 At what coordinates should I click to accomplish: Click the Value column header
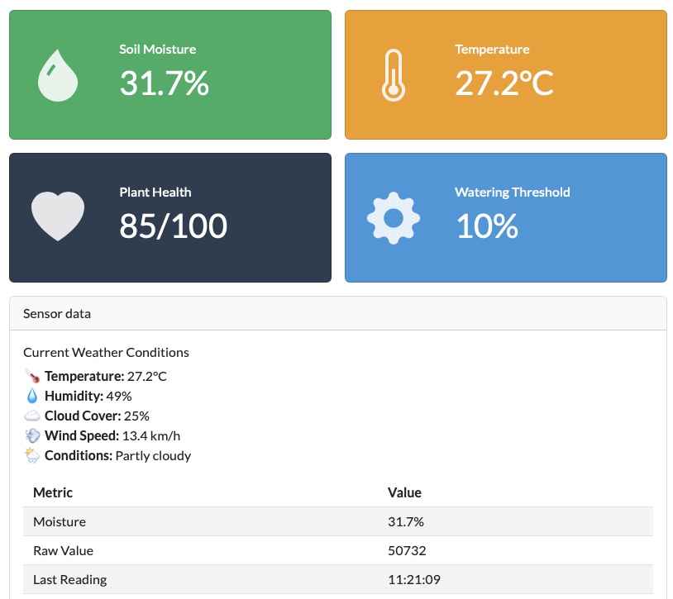click(x=404, y=492)
